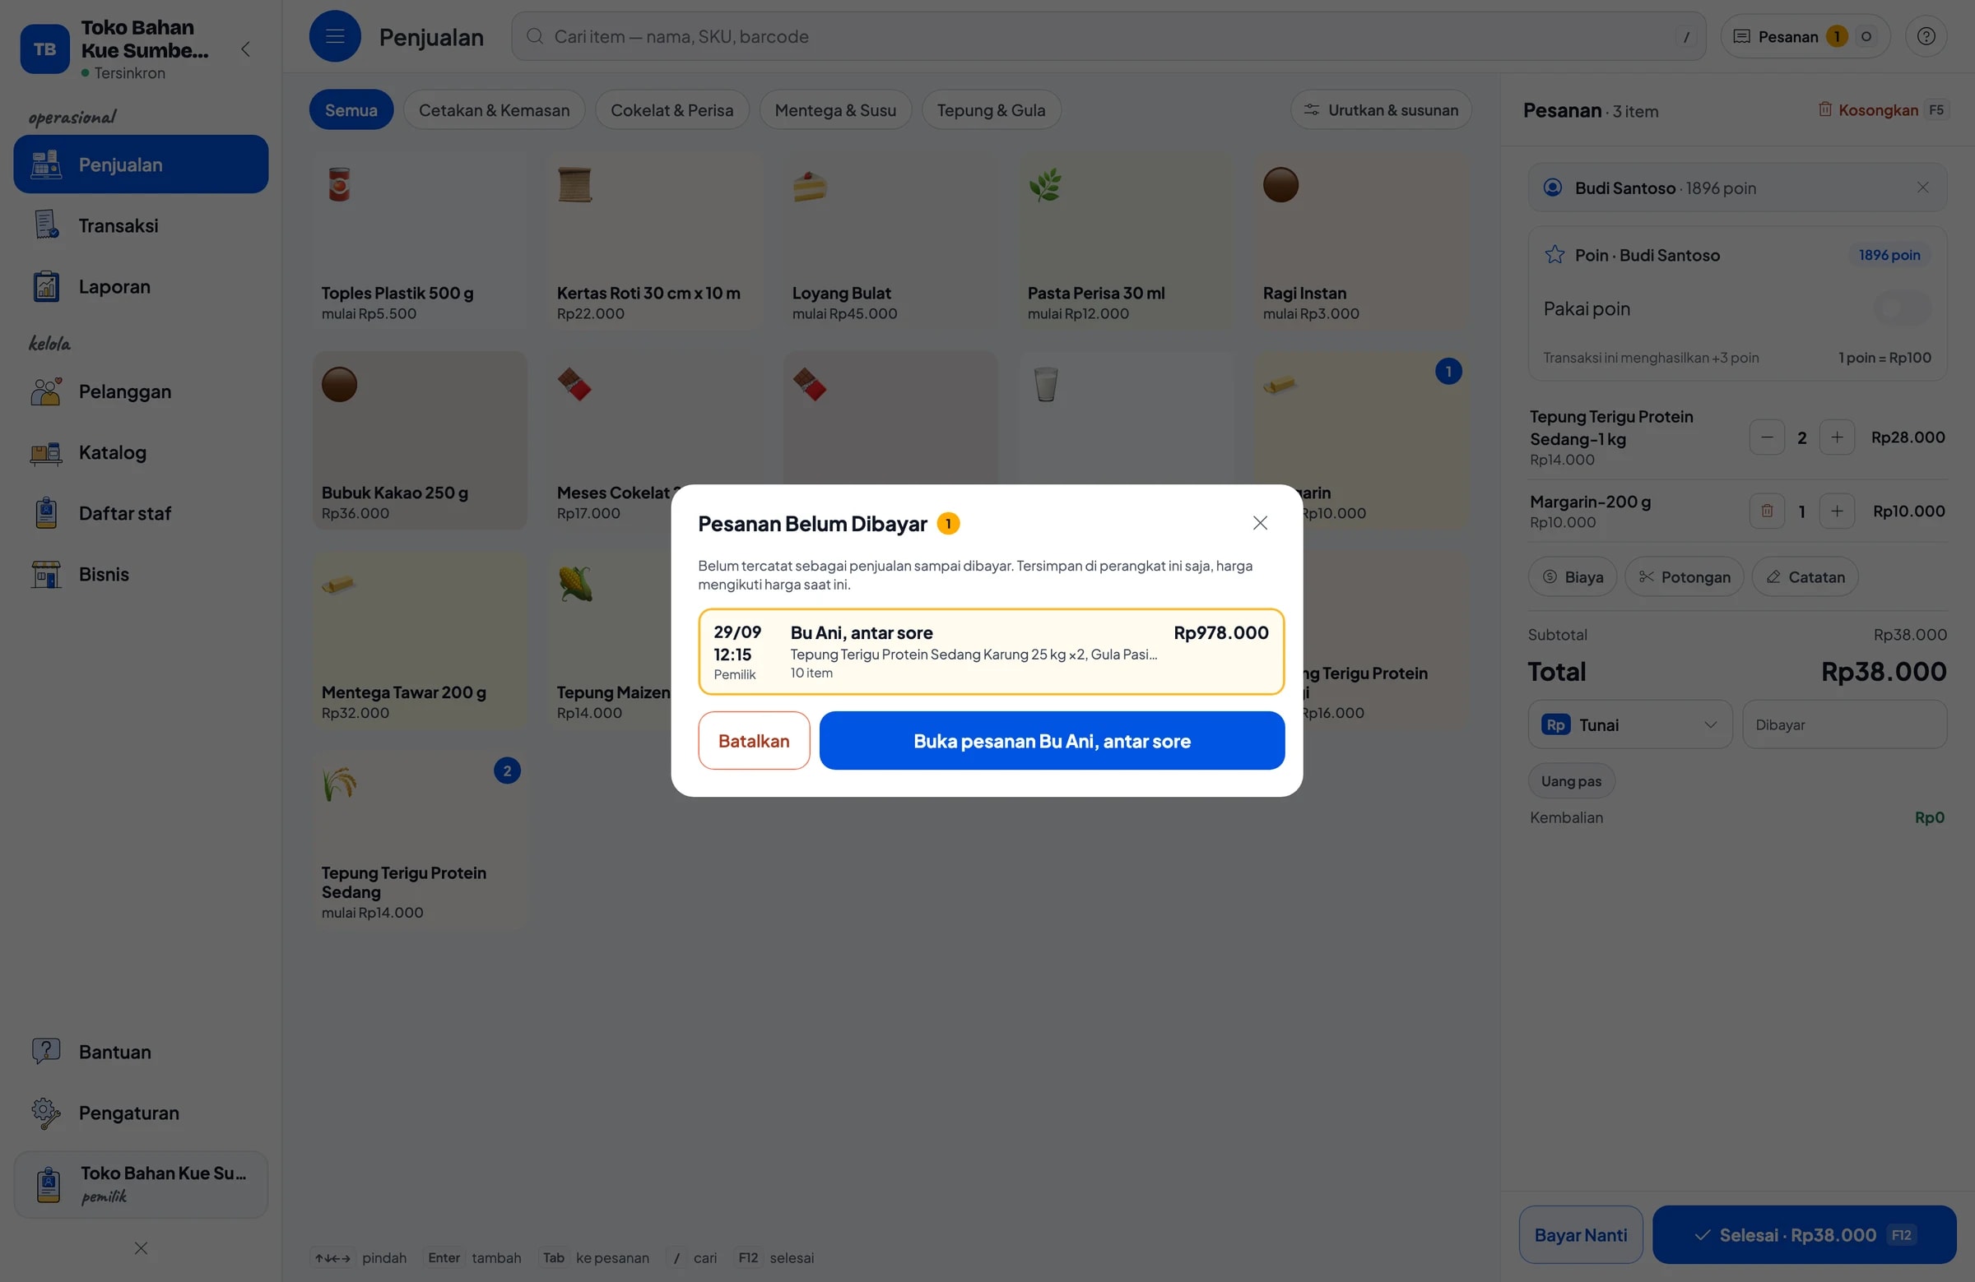Select the Cokelat & Perisa category
Image resolution: width=1975 pixels, height=1282 pixels.
point(671,109)
